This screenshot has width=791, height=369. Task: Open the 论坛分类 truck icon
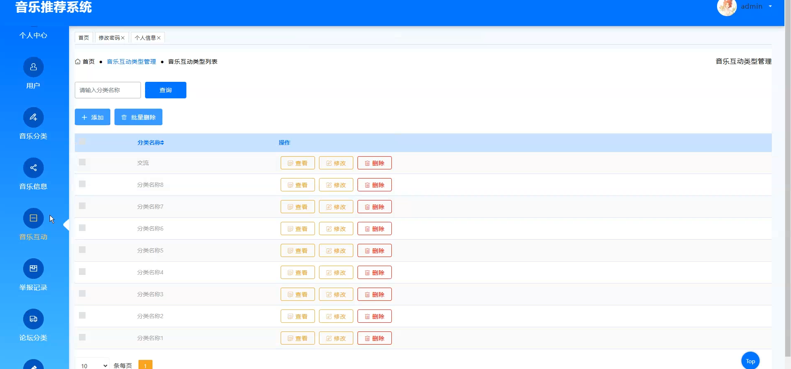[x=33, y=319]
